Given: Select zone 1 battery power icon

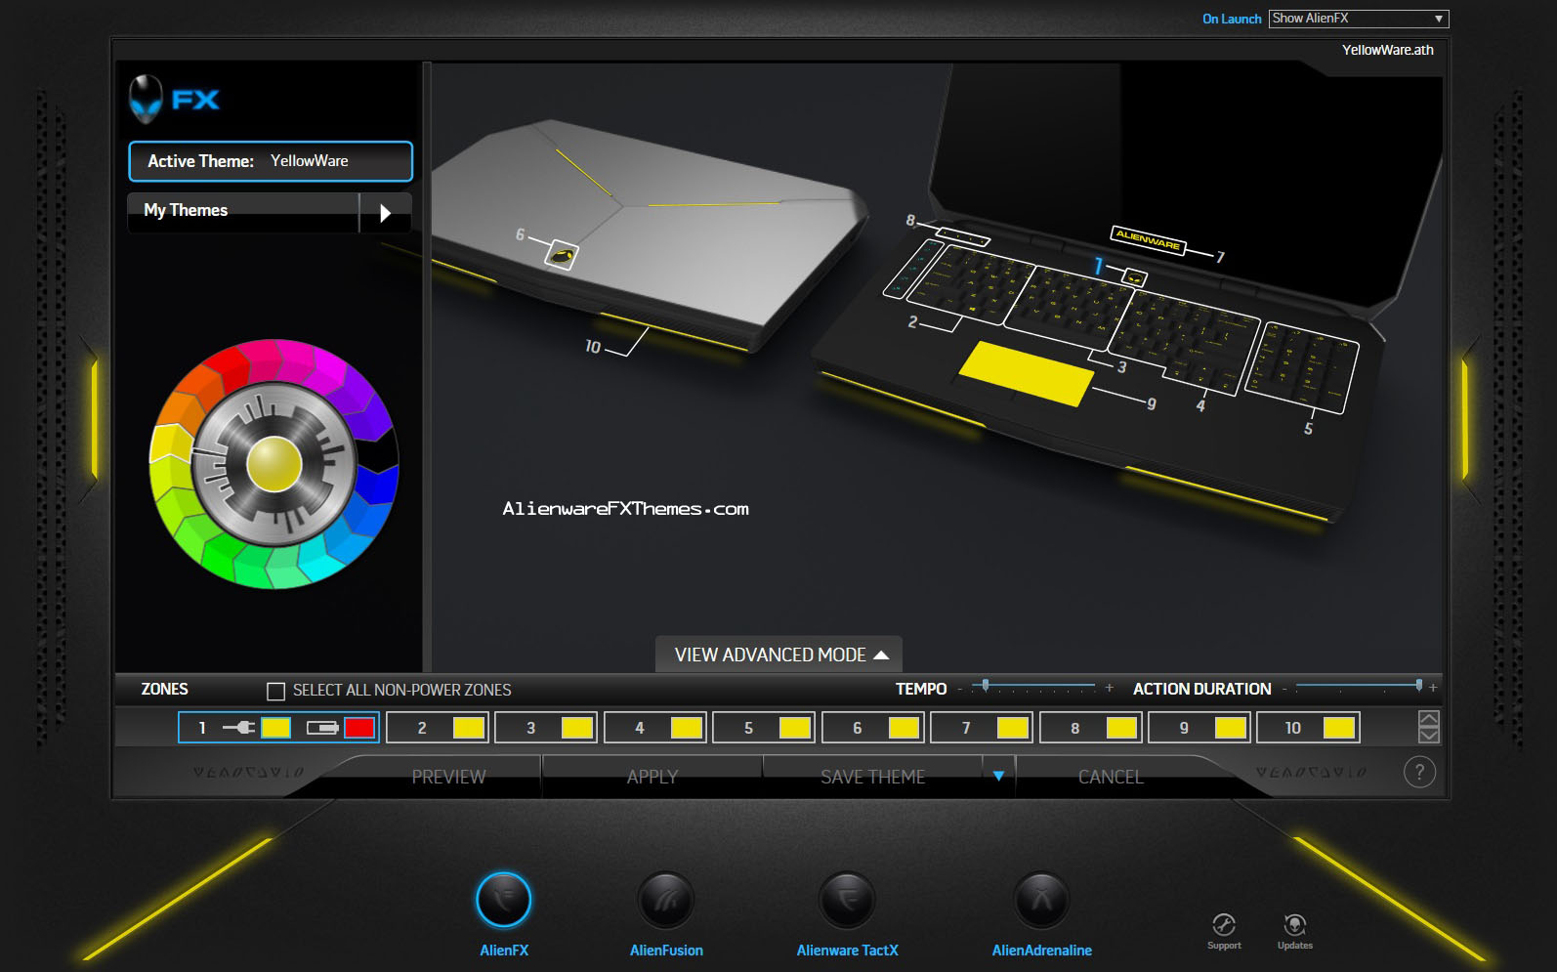Looking at the screenshot, I should pos(322,728).
